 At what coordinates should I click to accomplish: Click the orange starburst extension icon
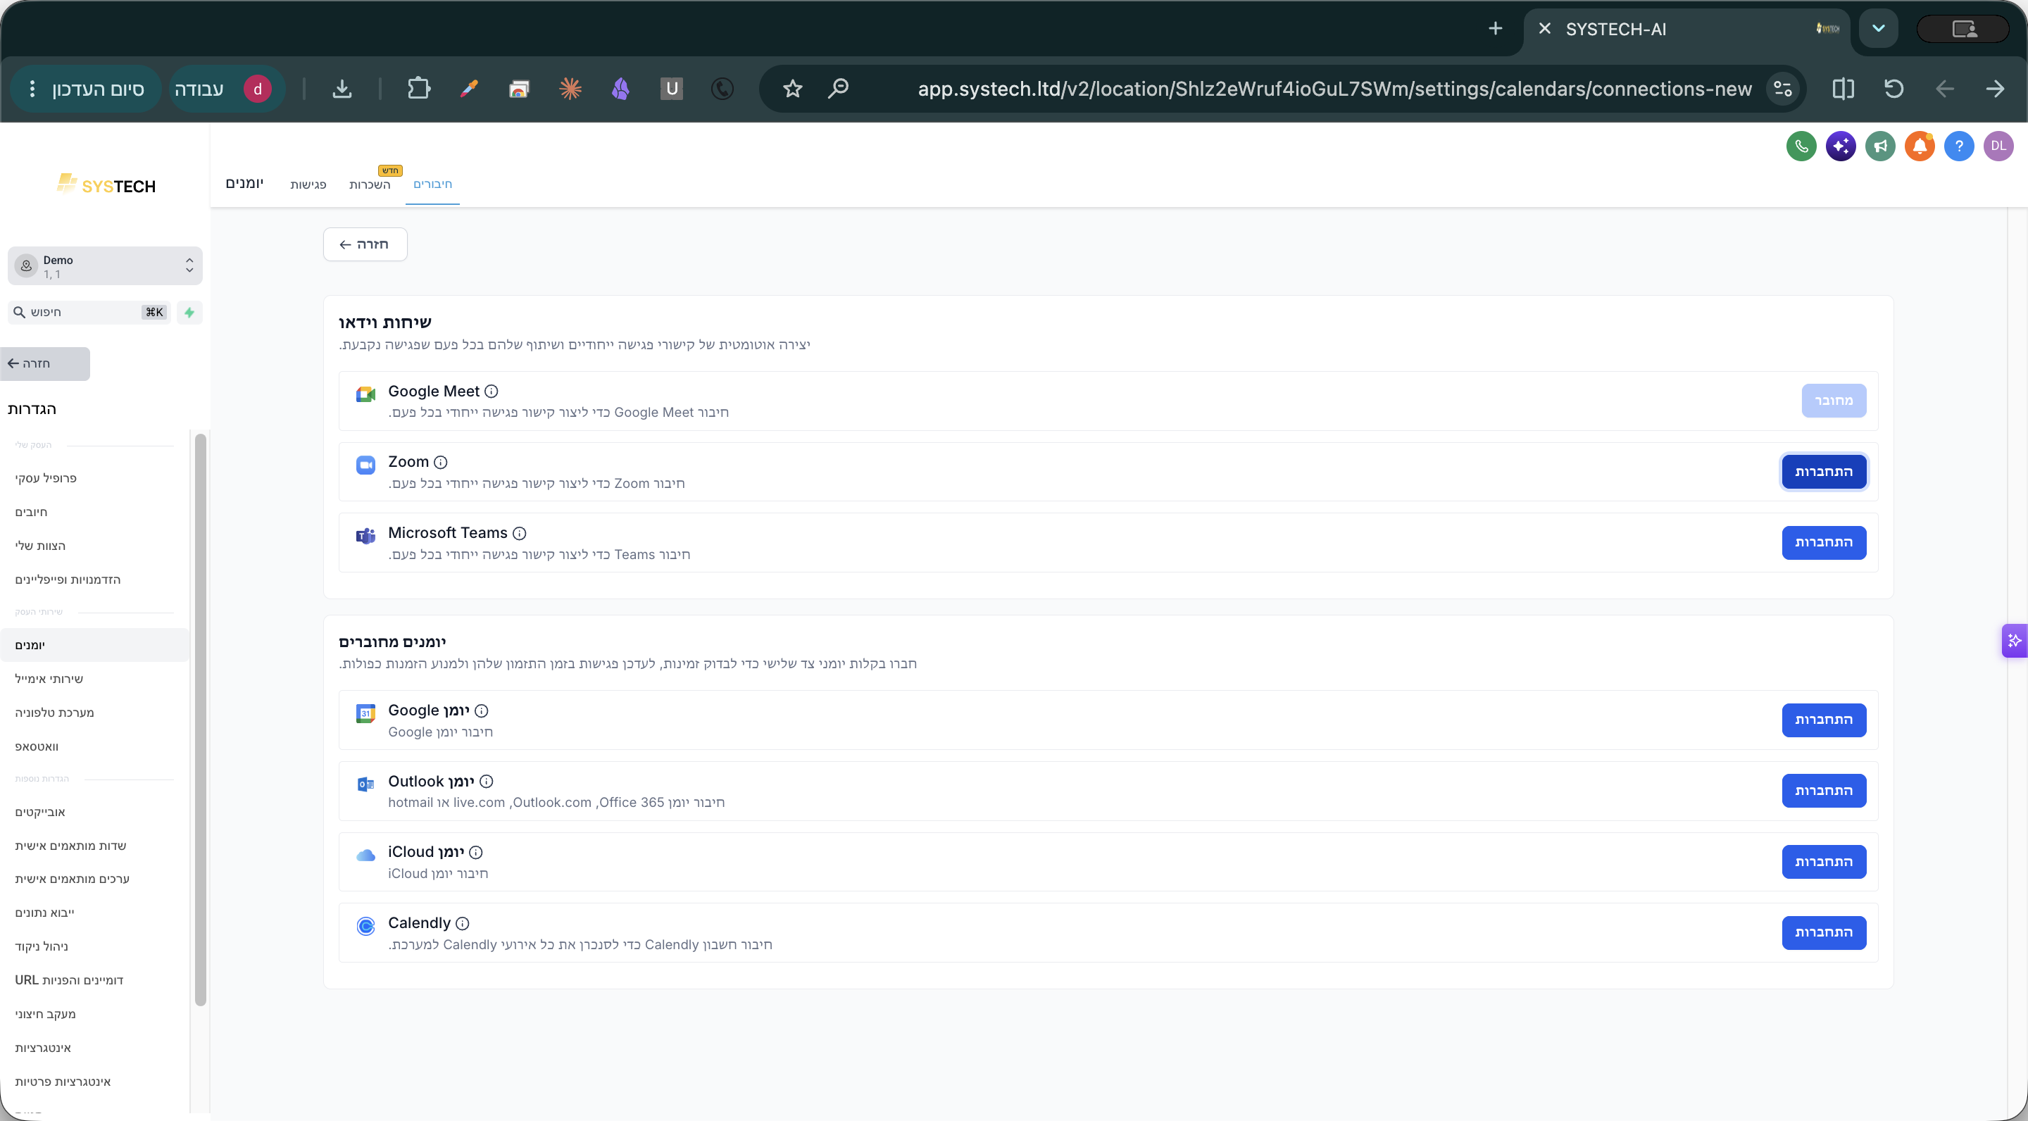(x=570, y=89)
